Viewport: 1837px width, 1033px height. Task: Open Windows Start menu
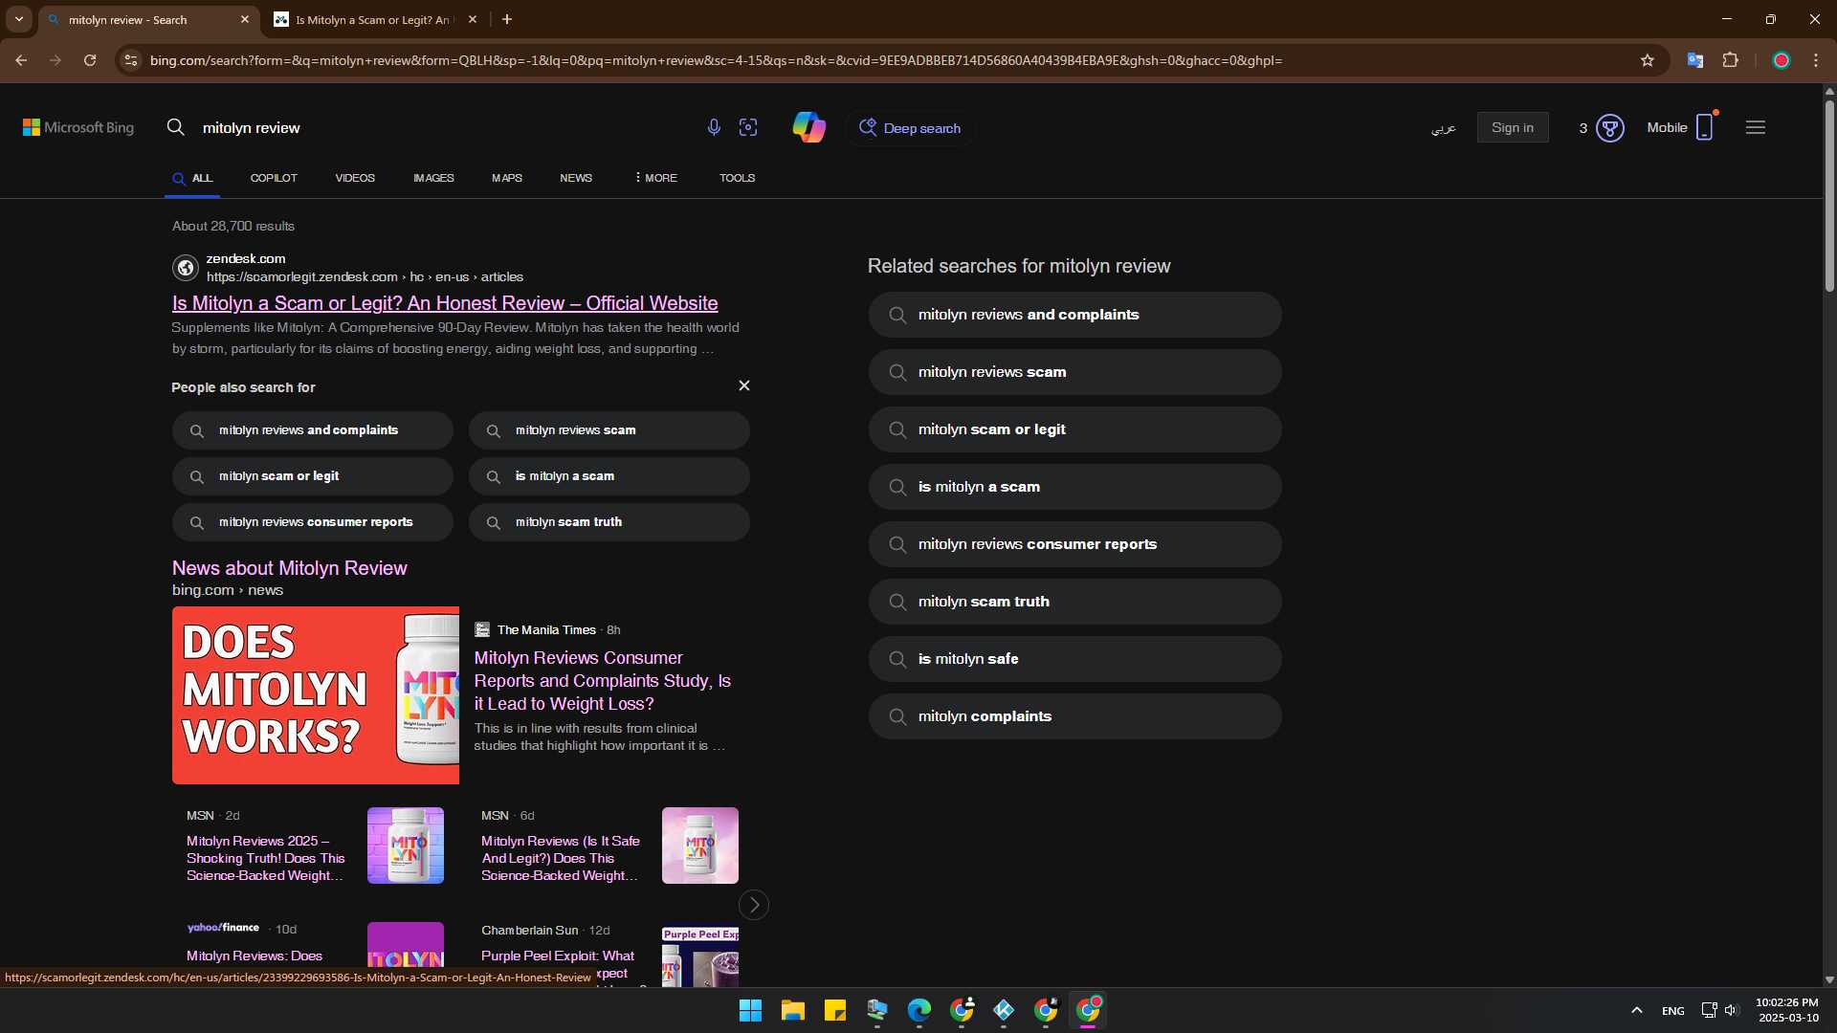pyautogui.click(x=751, y=1010)
